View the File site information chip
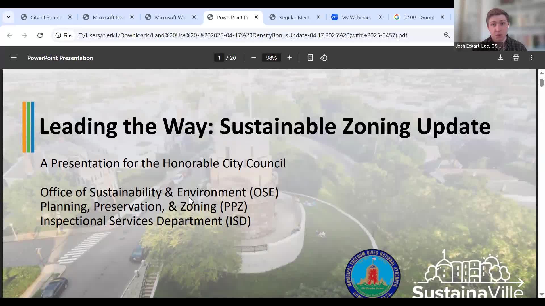Image resolution: width=545 pixels, height=306 pixels. [x=64, y=35]
